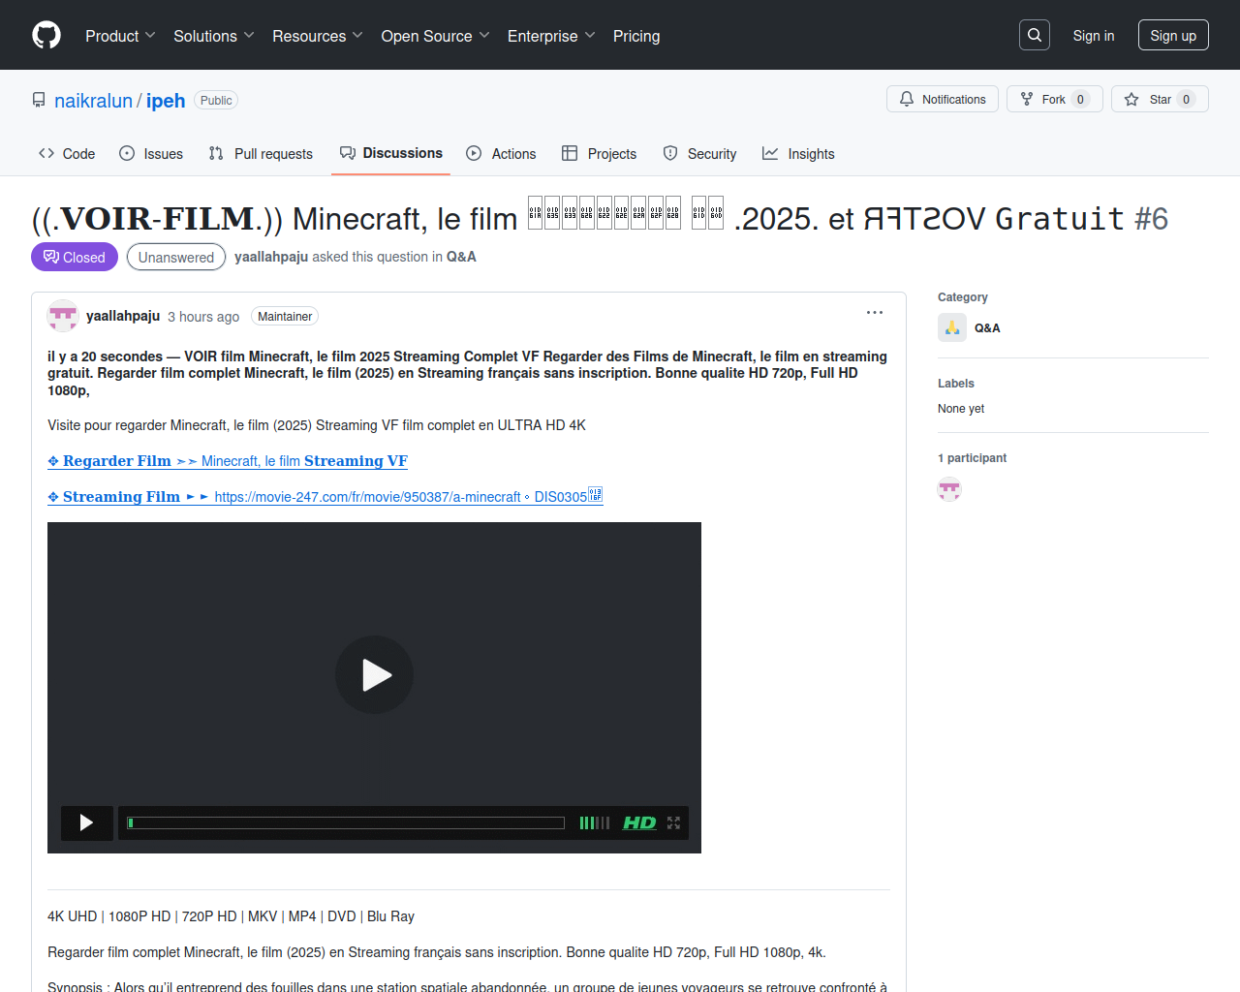Click the '4K UHD | 1080P HD' format line
1240x992 pixels.
231,916
